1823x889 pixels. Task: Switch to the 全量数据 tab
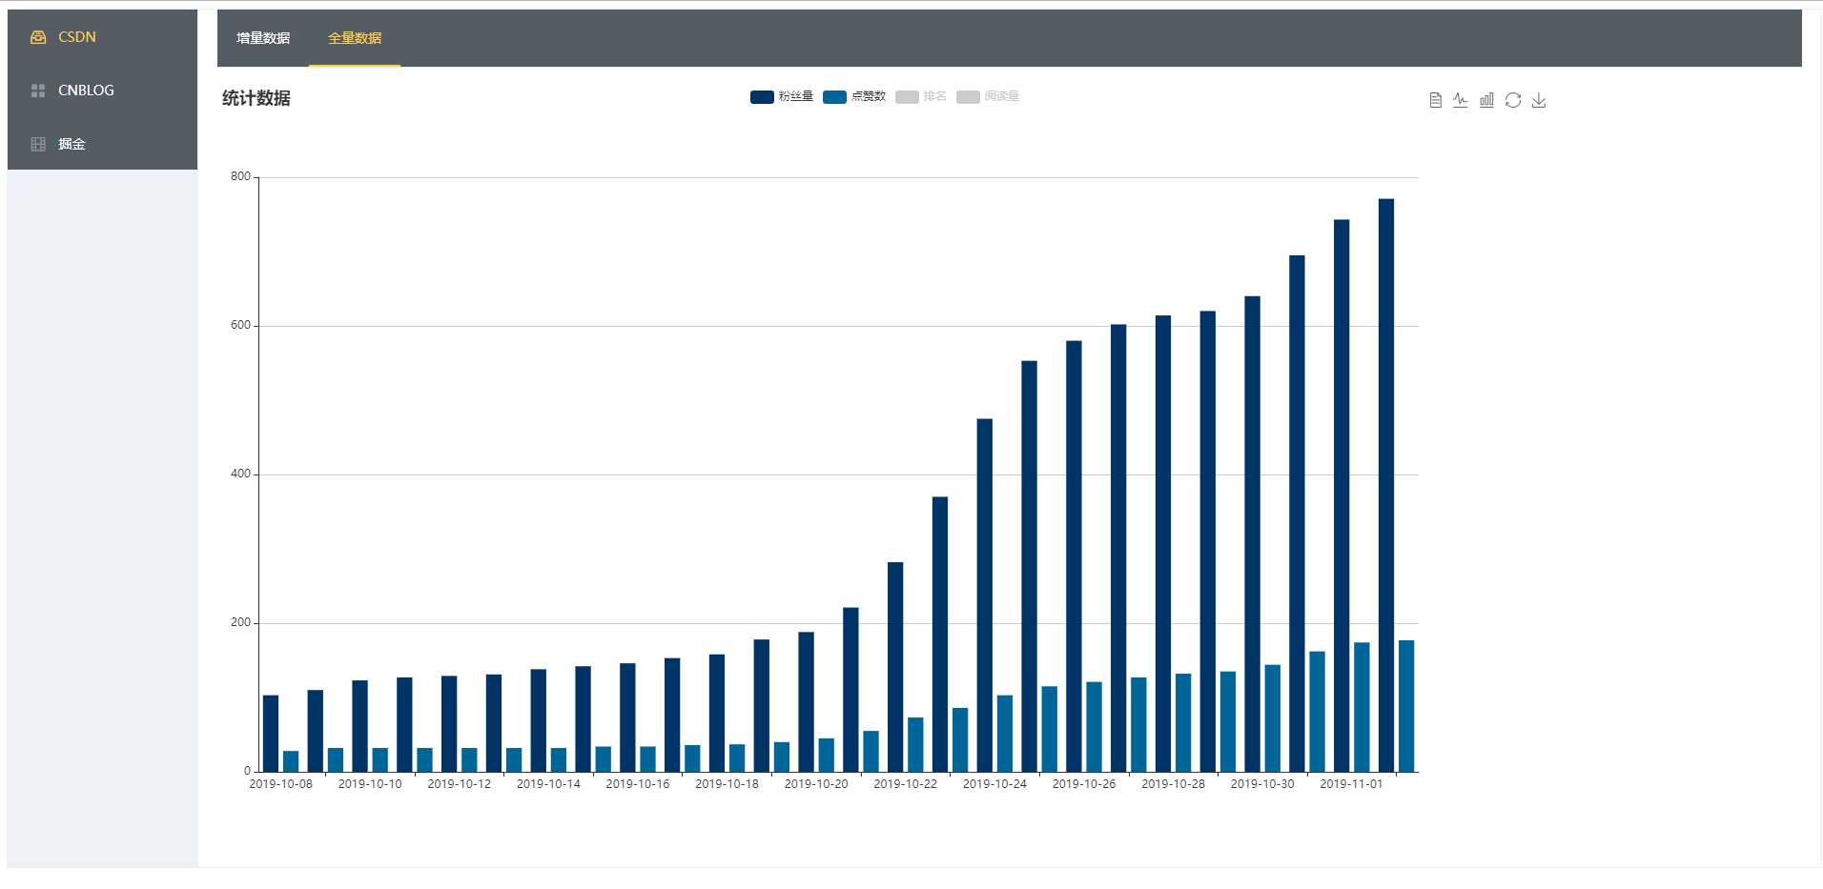coord(355,38)
